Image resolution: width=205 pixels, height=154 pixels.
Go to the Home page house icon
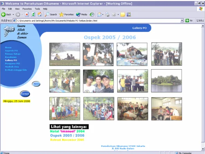tap(40, 15)
